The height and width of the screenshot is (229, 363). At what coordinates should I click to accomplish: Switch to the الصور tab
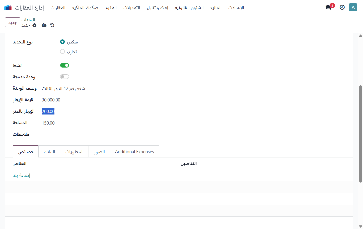tap(99, 152)
